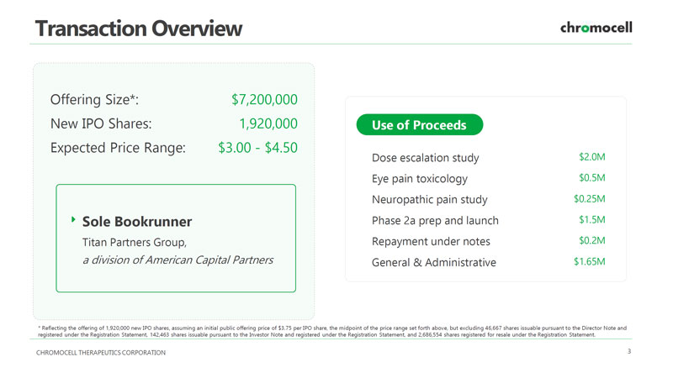673x378 pixels.
Task: Click the triangle bullet beside Sole Bookrunner
Action: tap(73, 220)
